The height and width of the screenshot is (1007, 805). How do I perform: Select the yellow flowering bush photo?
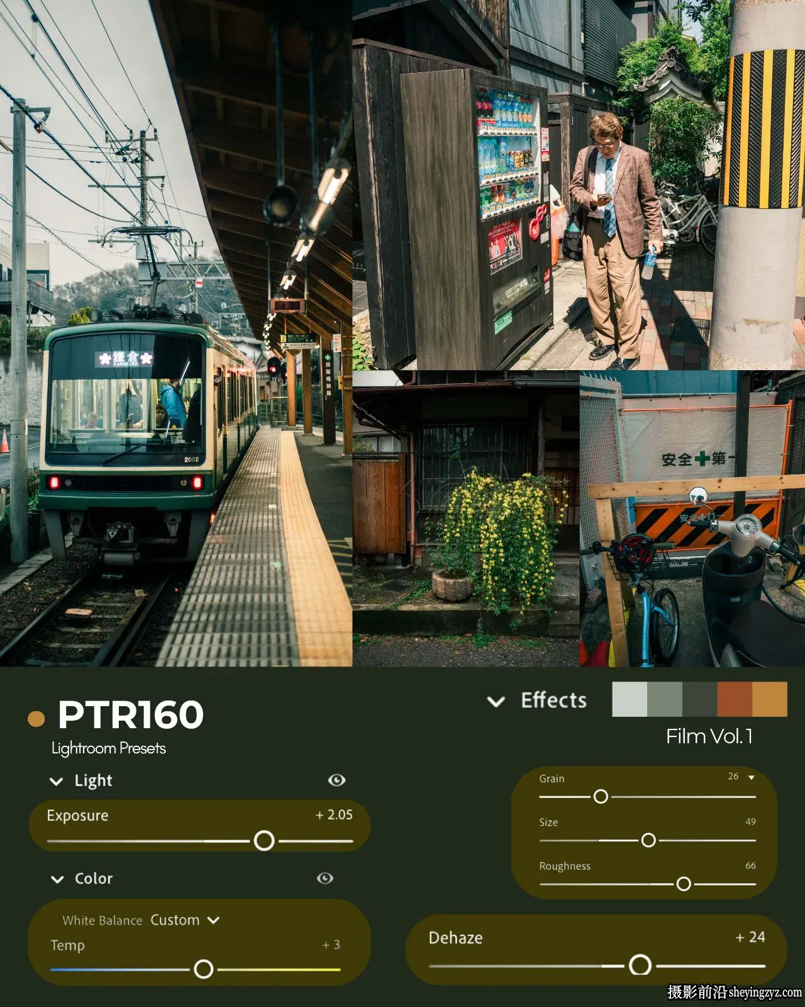tap(466, 519)
